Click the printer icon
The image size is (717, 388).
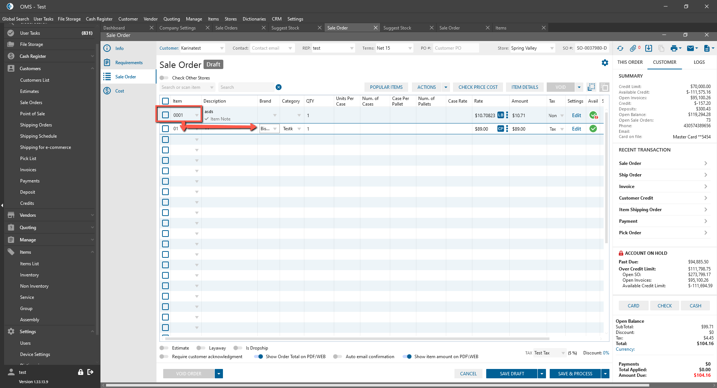pos(674,48)
